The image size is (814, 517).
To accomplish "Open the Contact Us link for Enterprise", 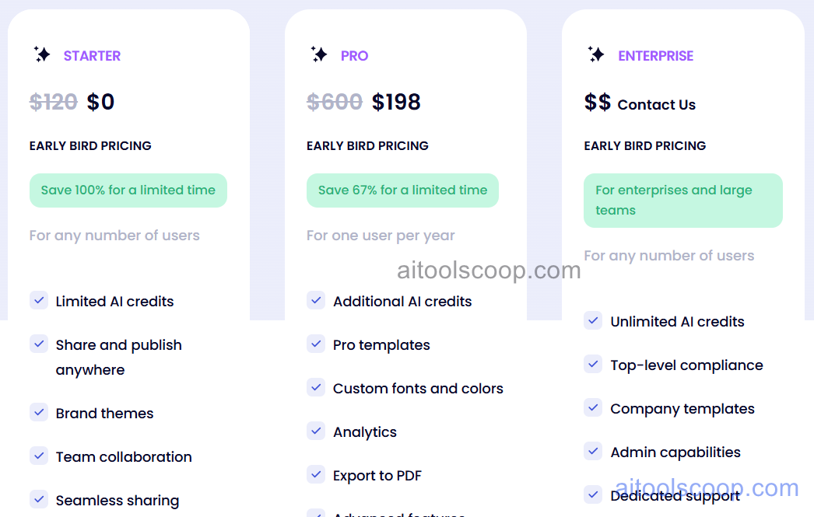I will point(656,104).
